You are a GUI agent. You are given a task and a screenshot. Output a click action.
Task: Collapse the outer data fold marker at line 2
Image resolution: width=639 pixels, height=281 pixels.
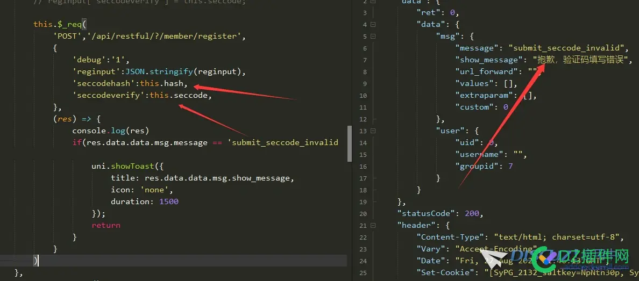373,1
